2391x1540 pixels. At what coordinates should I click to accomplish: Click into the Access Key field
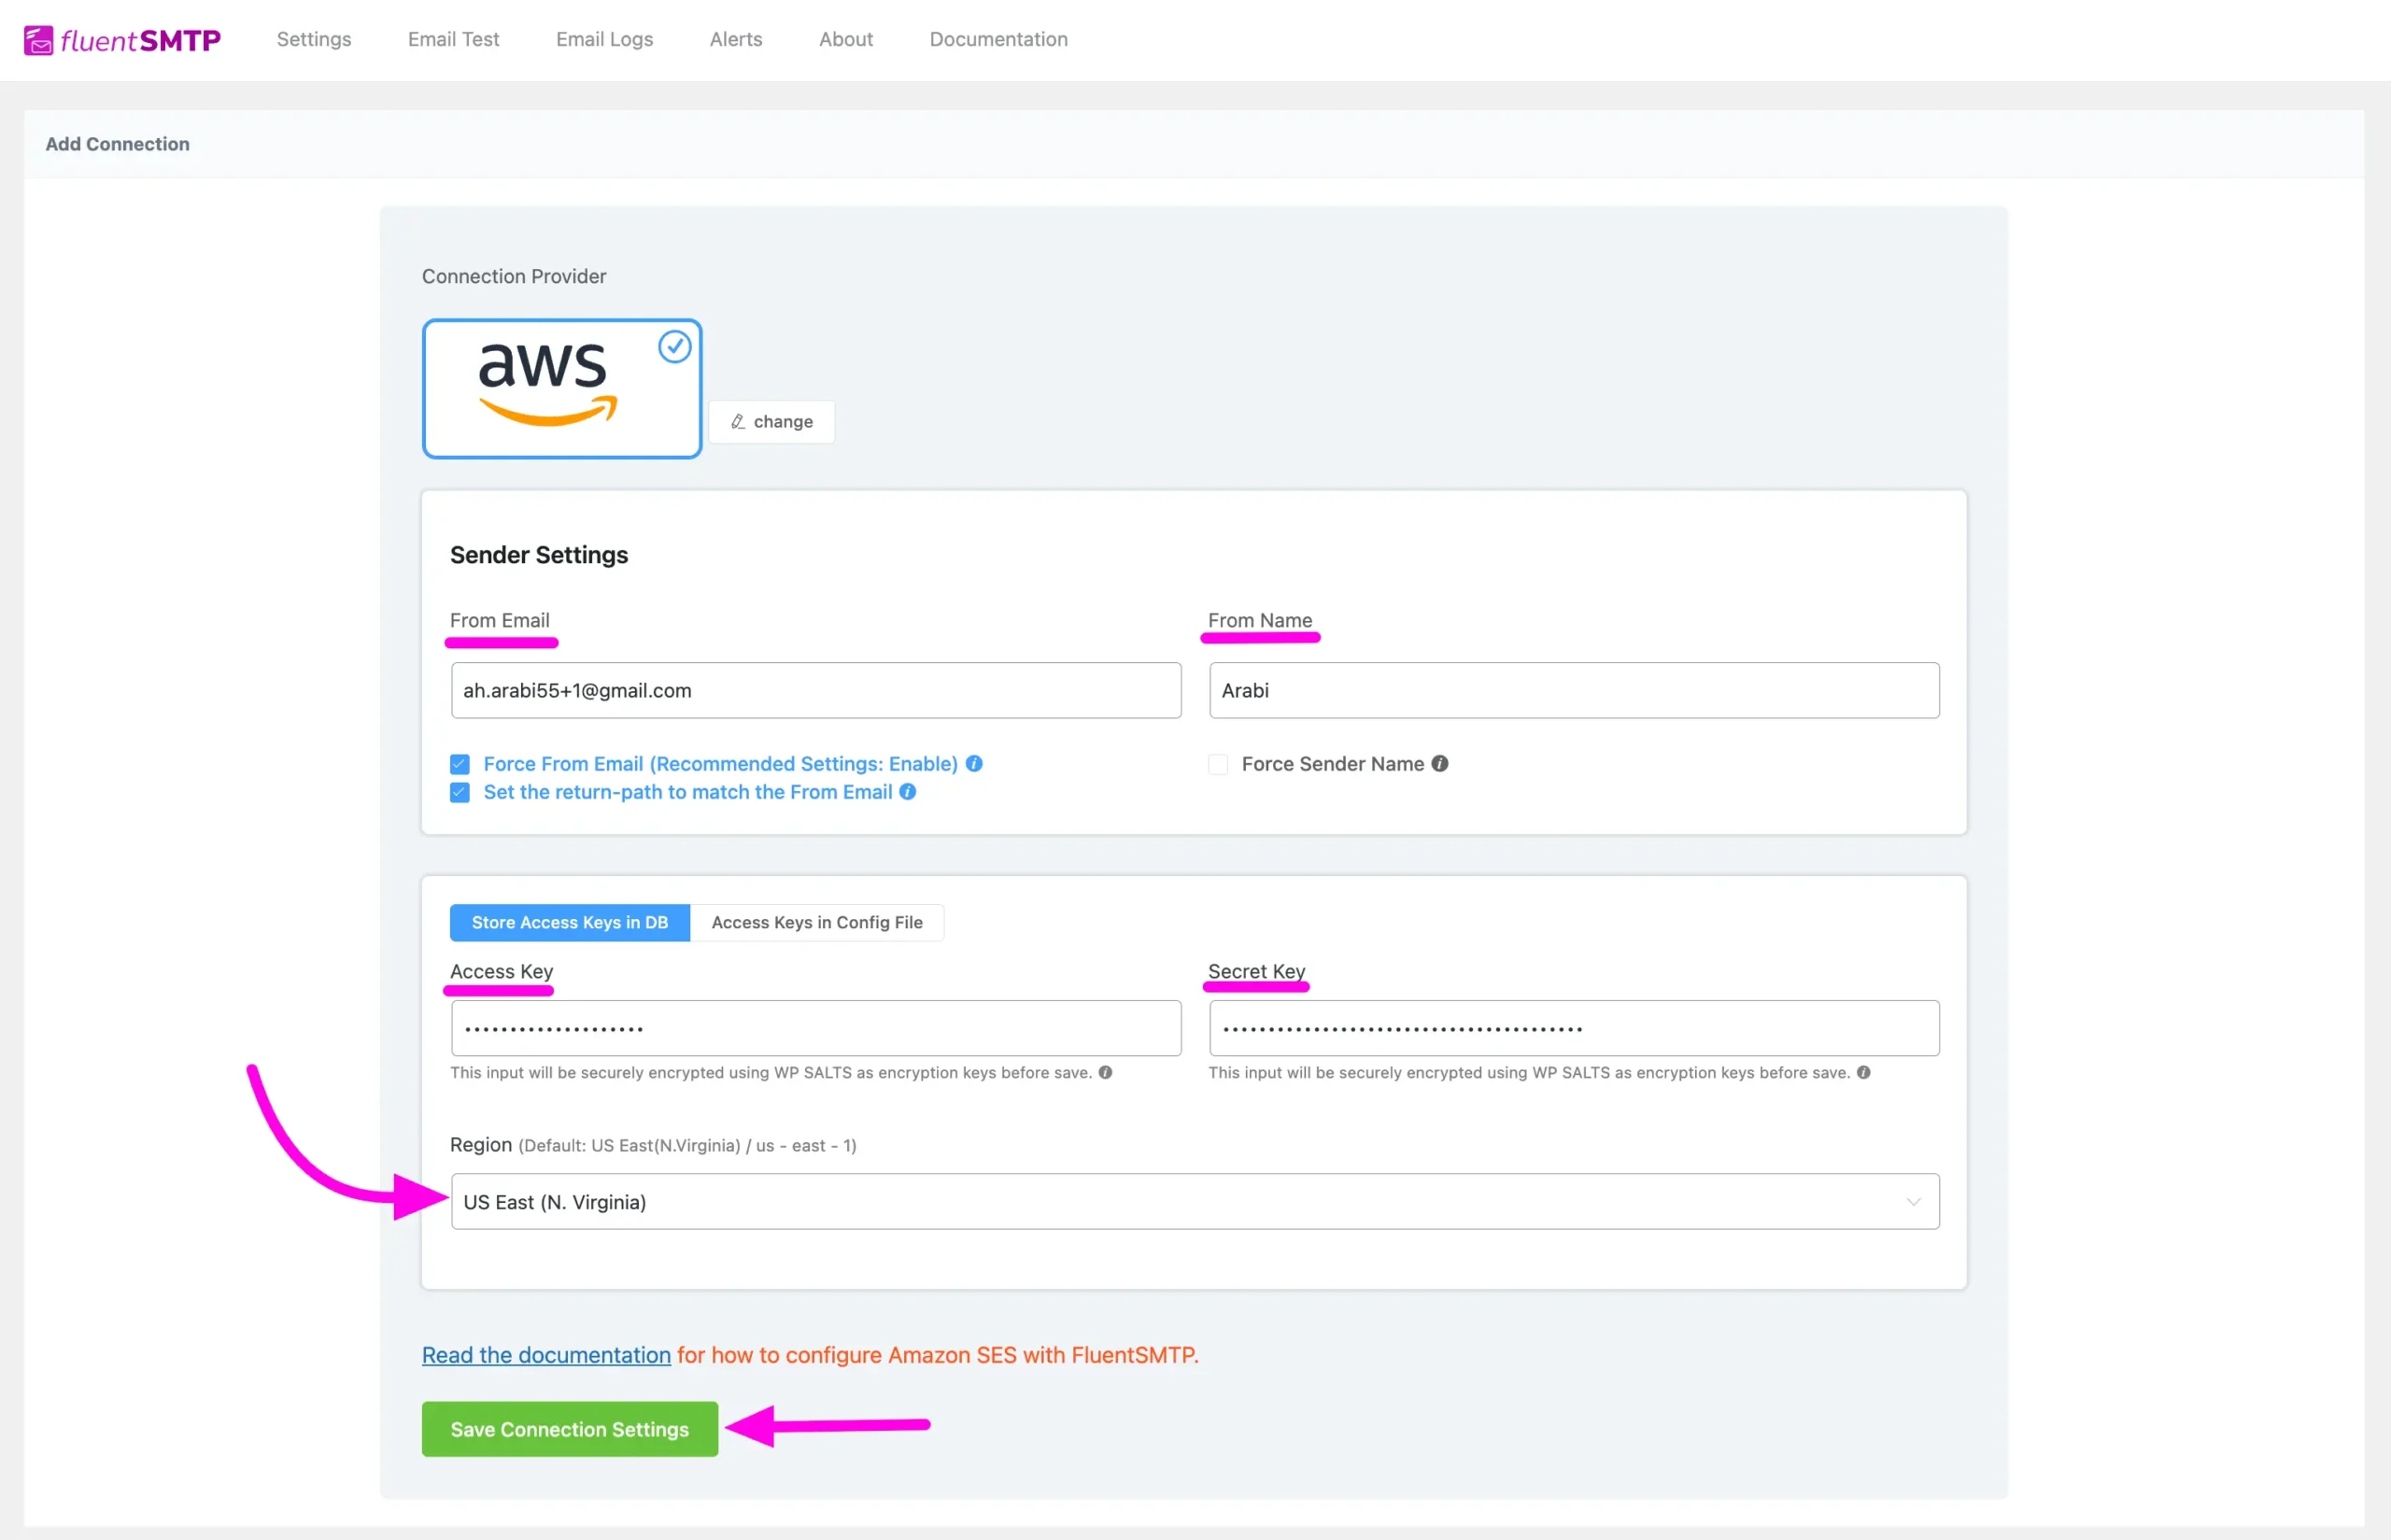point(816,1029)
